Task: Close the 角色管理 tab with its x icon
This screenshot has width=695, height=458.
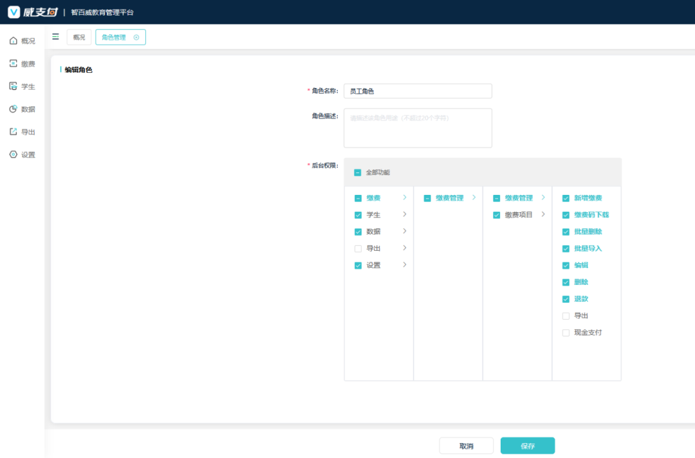Action: point(136,37)
